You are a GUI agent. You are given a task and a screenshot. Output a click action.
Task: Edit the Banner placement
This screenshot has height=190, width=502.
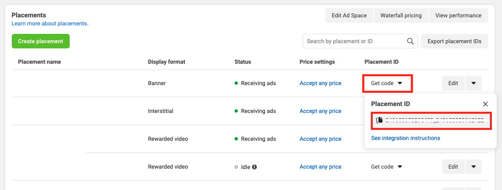coord(453,84)
